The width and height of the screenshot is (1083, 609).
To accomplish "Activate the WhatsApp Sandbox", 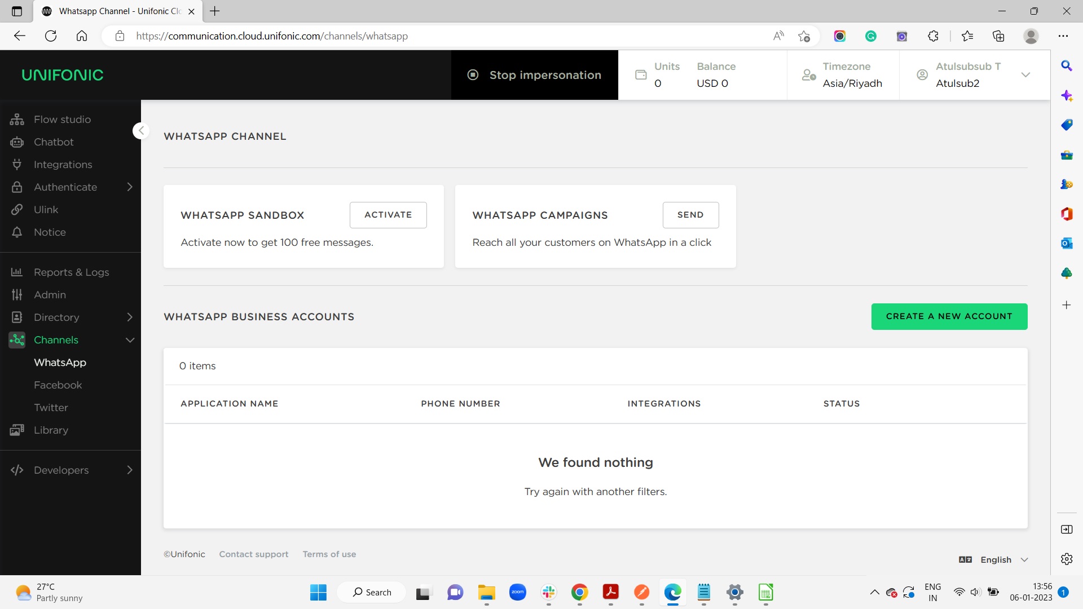I will (388, 215).
